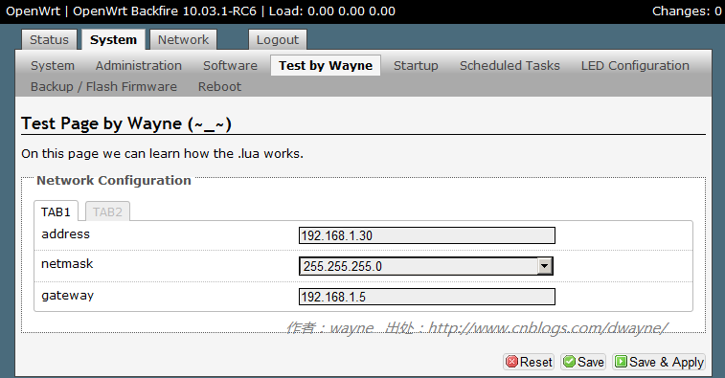This screenshot has height=378, width=725.
Task: Open the Software submenu
Action: click(x=230, y=66)
